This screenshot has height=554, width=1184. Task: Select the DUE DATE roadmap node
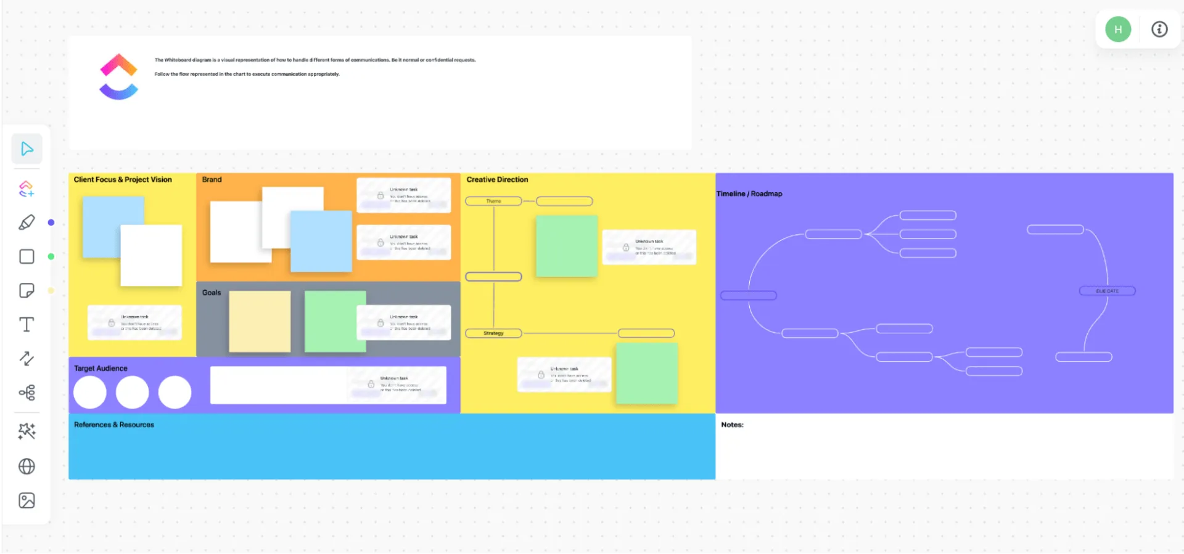point(1107,291)
